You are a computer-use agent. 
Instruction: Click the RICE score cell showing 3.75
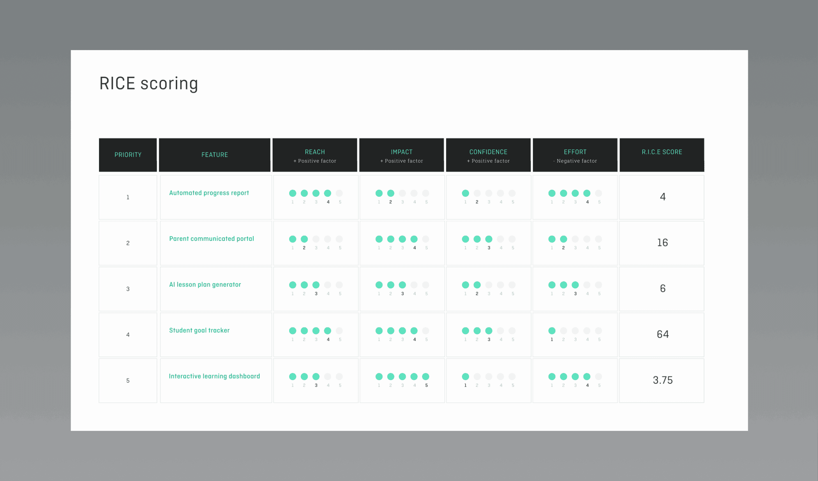point(662,380)
